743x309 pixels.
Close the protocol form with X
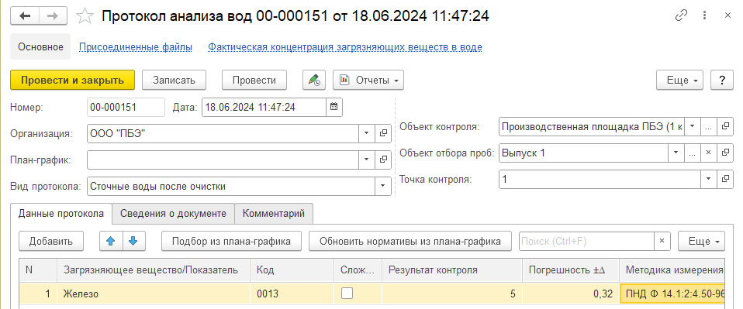[727, 15]
